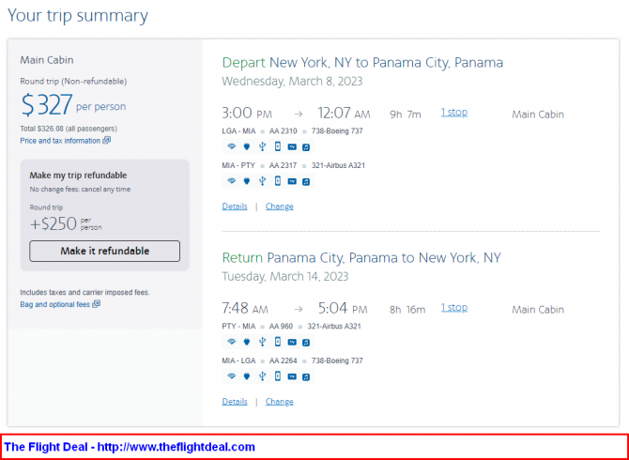Click 'Includes taxes and carrier imposed fees.' text
629x460 pixels.
point(84,292)
